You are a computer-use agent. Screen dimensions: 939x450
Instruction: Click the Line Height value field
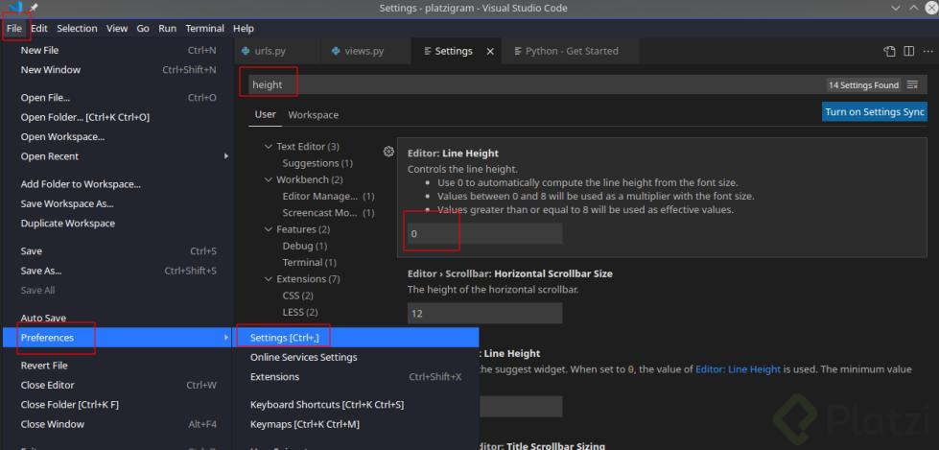(484, 234)
